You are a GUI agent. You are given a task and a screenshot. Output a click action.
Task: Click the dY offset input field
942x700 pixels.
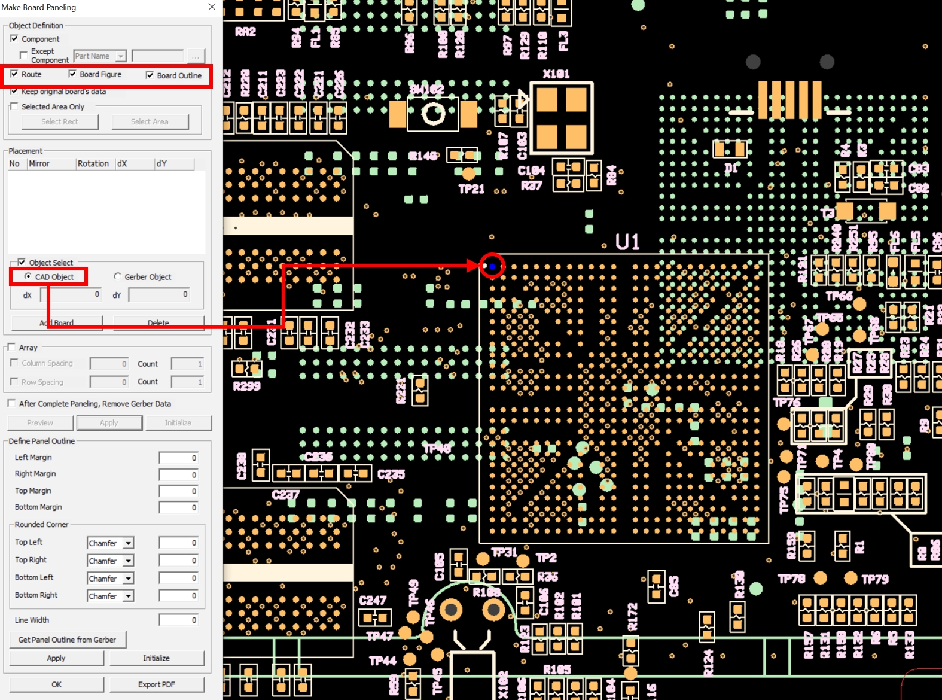coord(159,295)
